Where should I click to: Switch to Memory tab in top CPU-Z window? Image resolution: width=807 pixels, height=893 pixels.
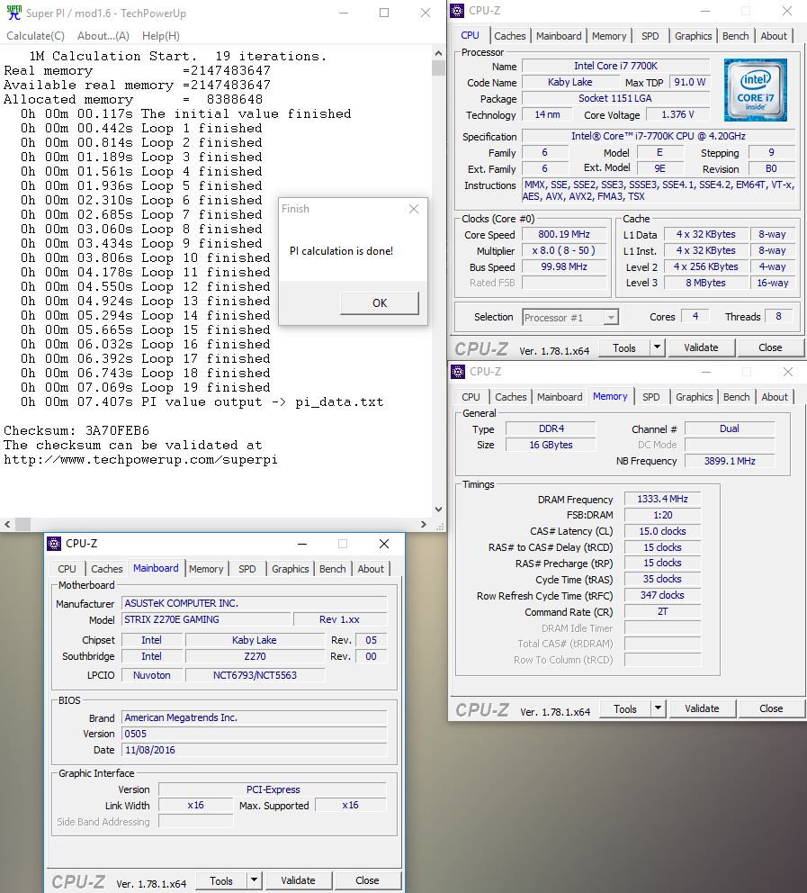(609, 36)
